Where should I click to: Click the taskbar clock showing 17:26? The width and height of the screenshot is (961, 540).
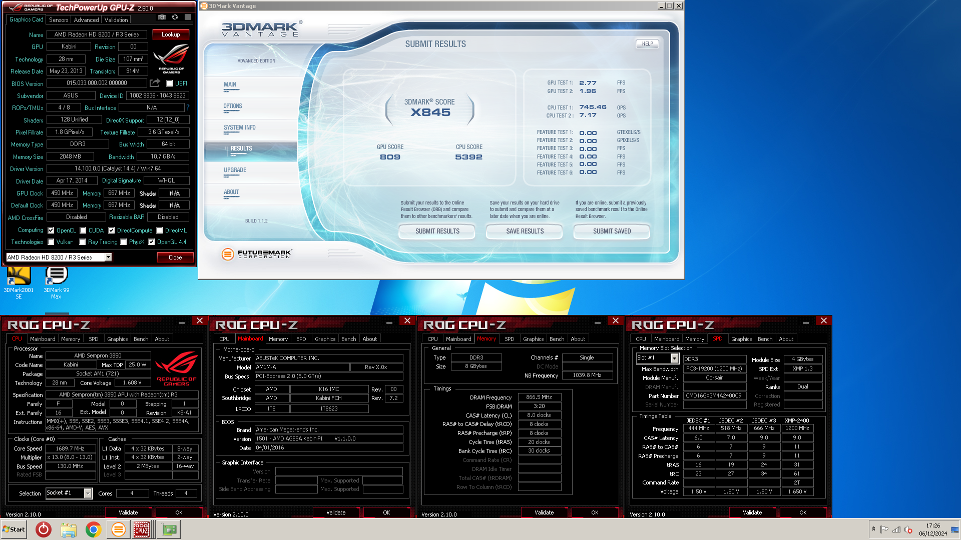tap(932, 529)
